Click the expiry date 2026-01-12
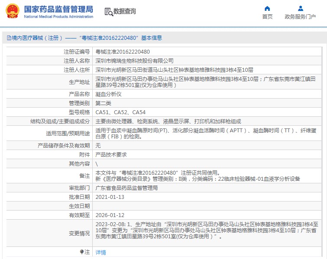 110,215
